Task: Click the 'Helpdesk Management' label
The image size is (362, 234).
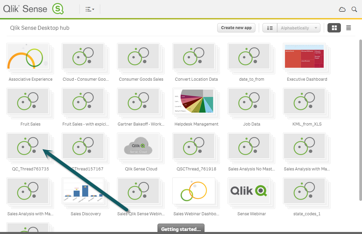Action: pyautogui.click(x=196, y=124)
